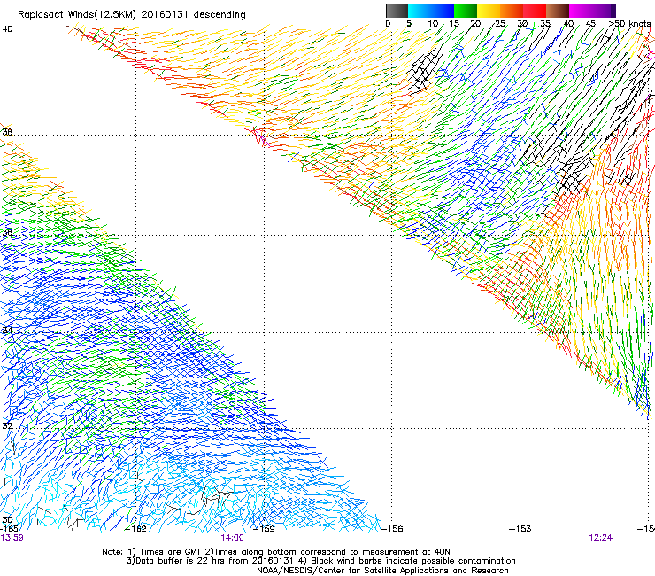Click the latitude label '38' on the left axis

point(7,132)
